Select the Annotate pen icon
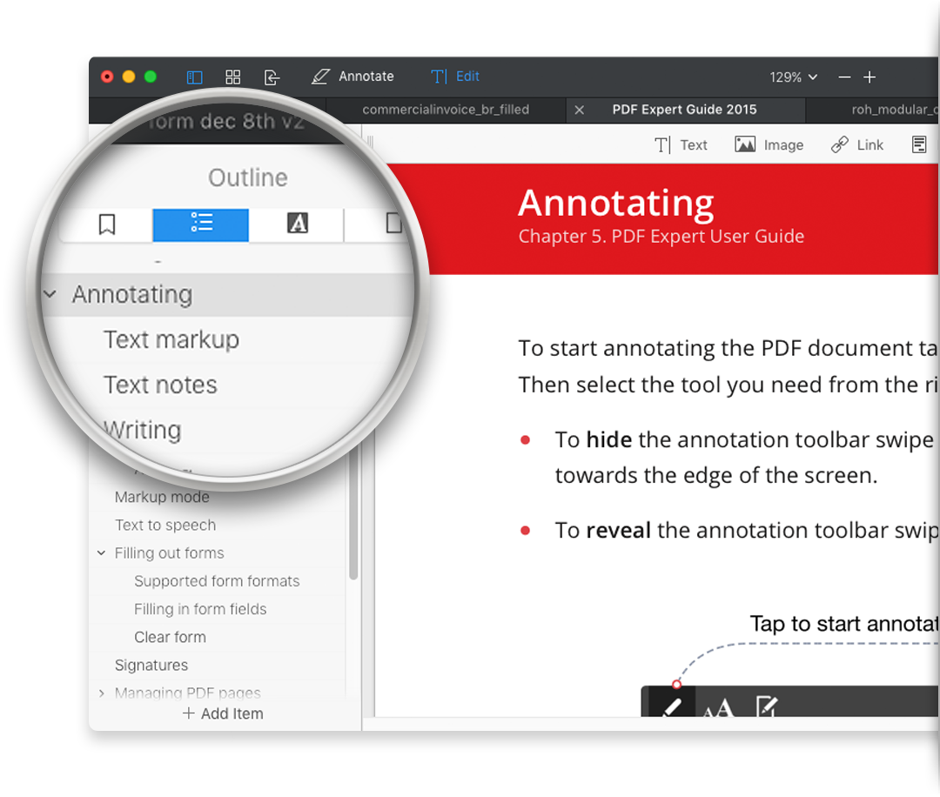 [x=320, y=77]
